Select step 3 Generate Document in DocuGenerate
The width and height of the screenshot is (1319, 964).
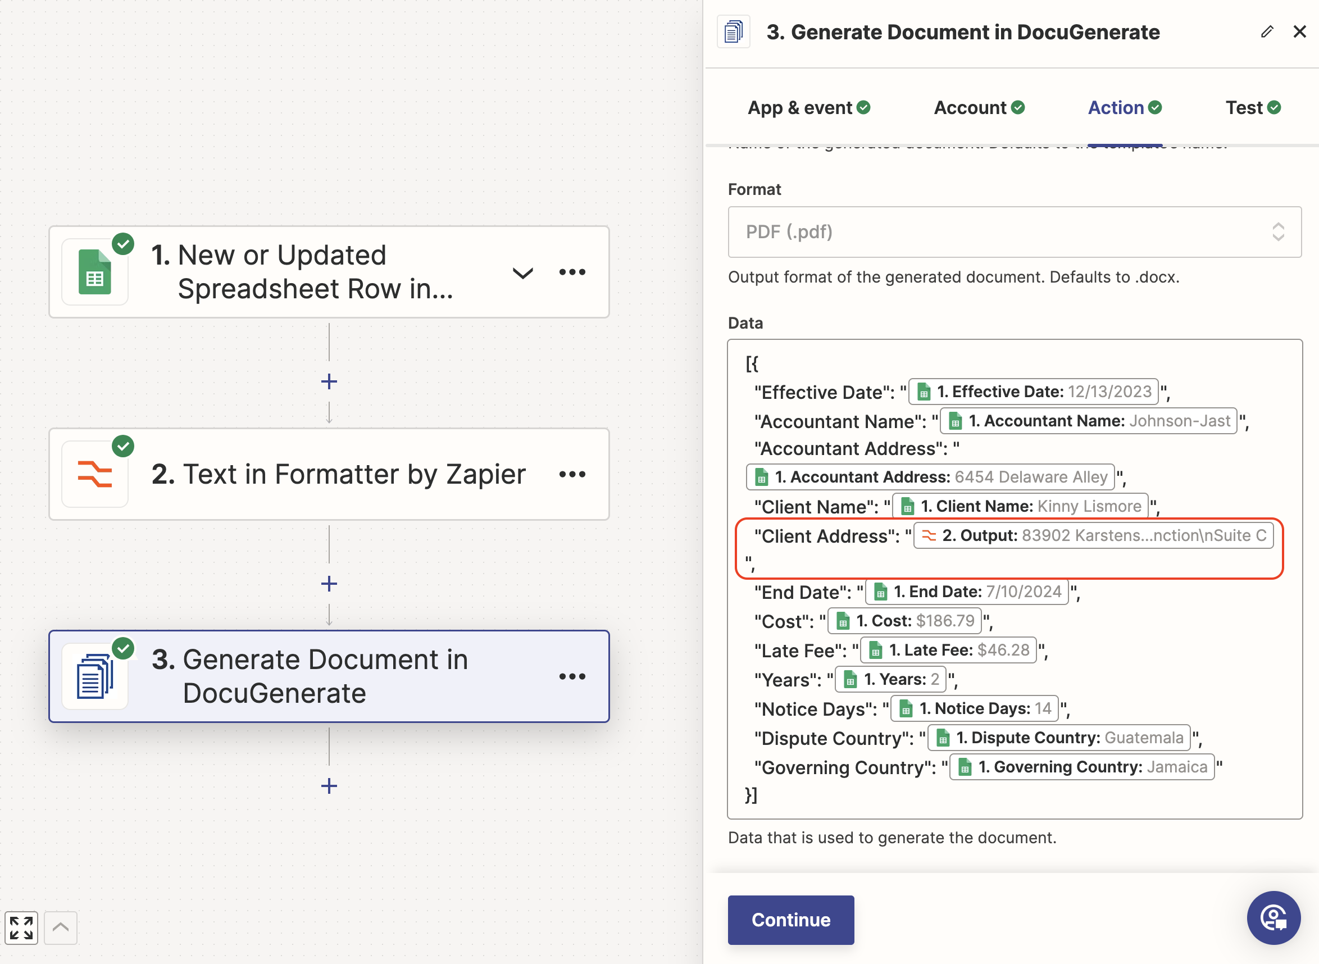329,676
